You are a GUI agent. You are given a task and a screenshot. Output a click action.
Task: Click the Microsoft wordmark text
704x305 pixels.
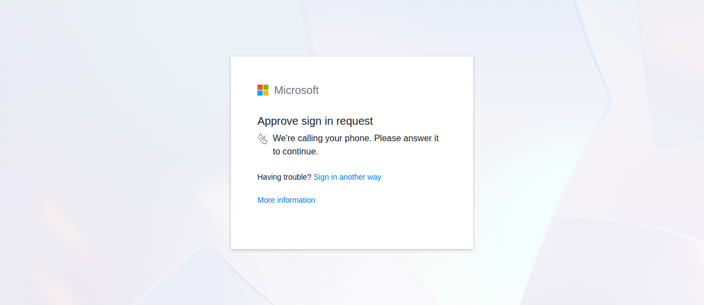click(x=296, y=90)
